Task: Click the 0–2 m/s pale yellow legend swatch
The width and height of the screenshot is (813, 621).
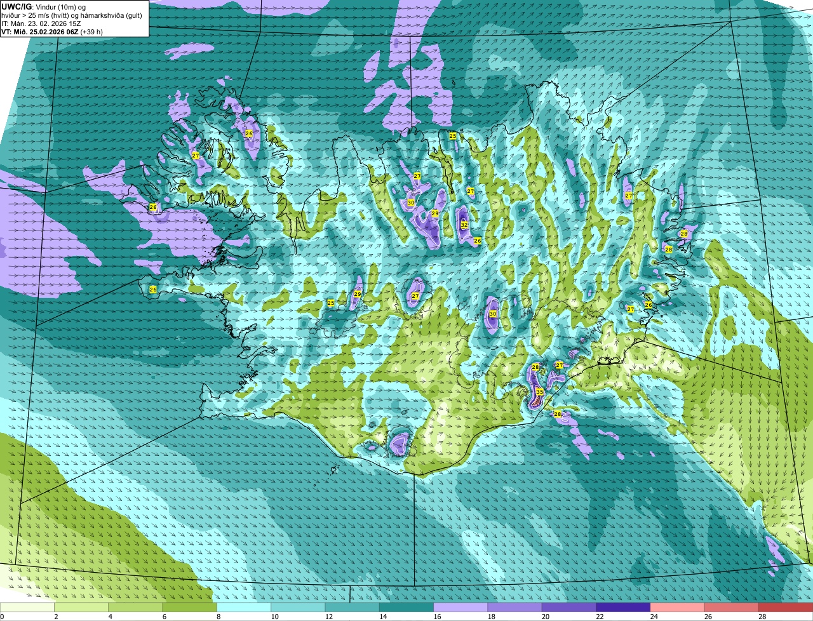Action: pos(27,607)
